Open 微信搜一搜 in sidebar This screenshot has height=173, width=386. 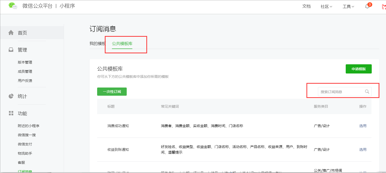27,135
